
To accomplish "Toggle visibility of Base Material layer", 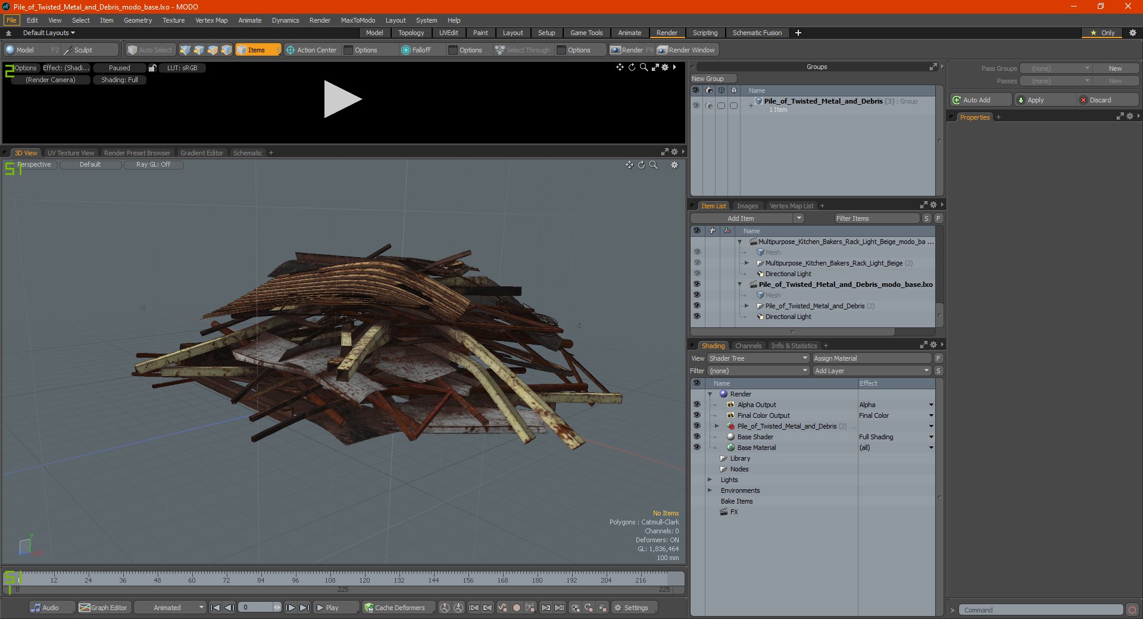I will (x=697, y=448).
